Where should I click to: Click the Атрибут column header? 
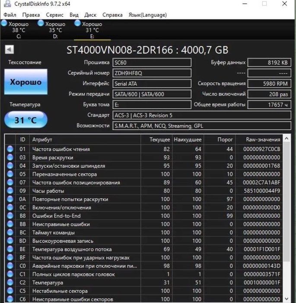(x=85, y=139)
